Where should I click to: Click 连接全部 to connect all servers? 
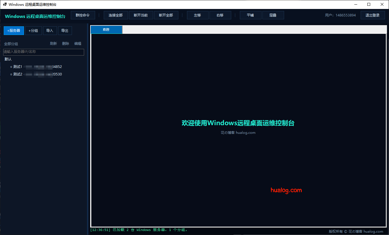[116, 15]
